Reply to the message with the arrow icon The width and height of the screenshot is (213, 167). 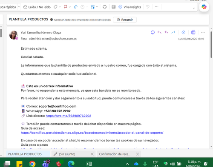coord(159,32)
